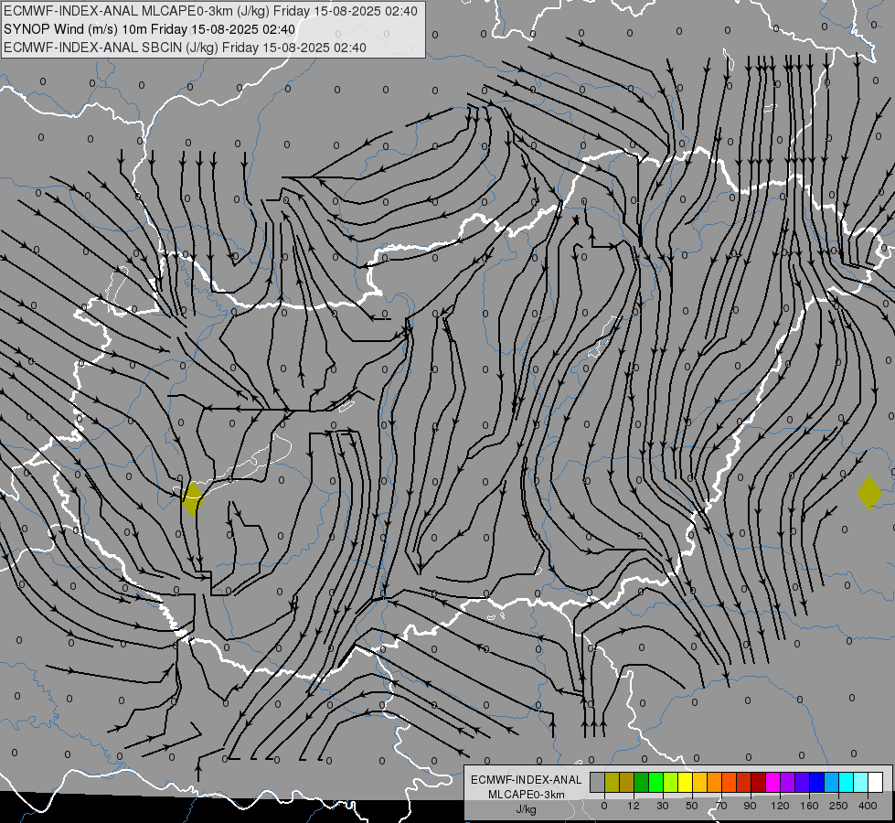
Task: Click the bright green legend swatch
Action: (x=655, y=783)
